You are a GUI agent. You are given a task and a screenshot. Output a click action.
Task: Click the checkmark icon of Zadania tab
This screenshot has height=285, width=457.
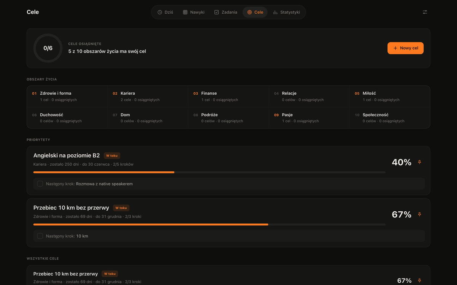coord(217,12)
